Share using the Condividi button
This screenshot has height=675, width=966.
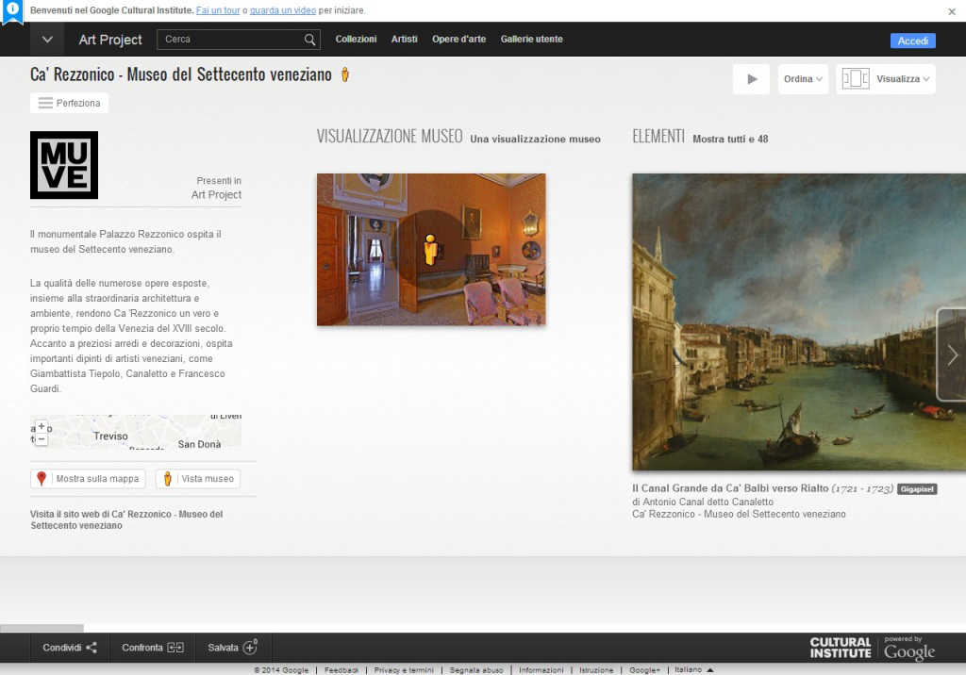(70, 648)
